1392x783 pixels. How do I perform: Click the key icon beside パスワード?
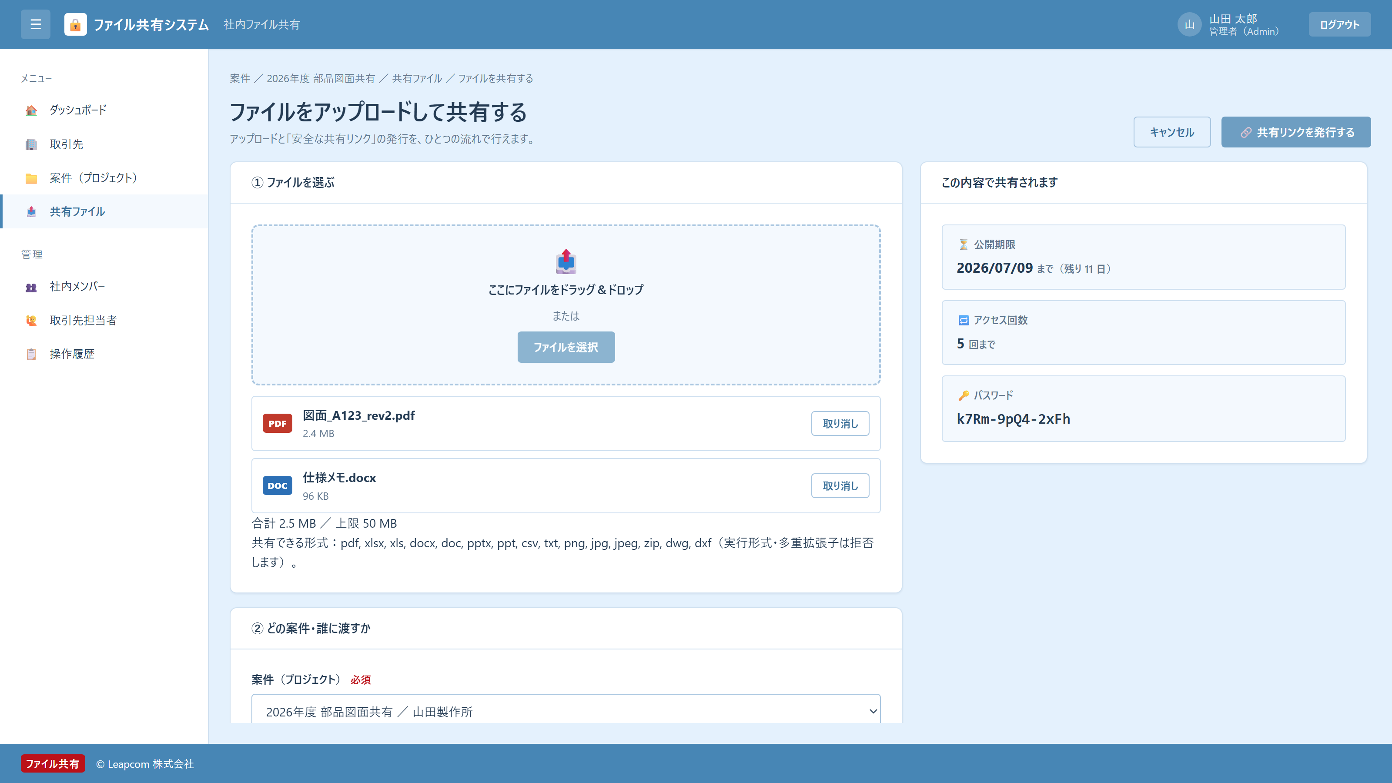pyautogui.click(x=964, y=395)
